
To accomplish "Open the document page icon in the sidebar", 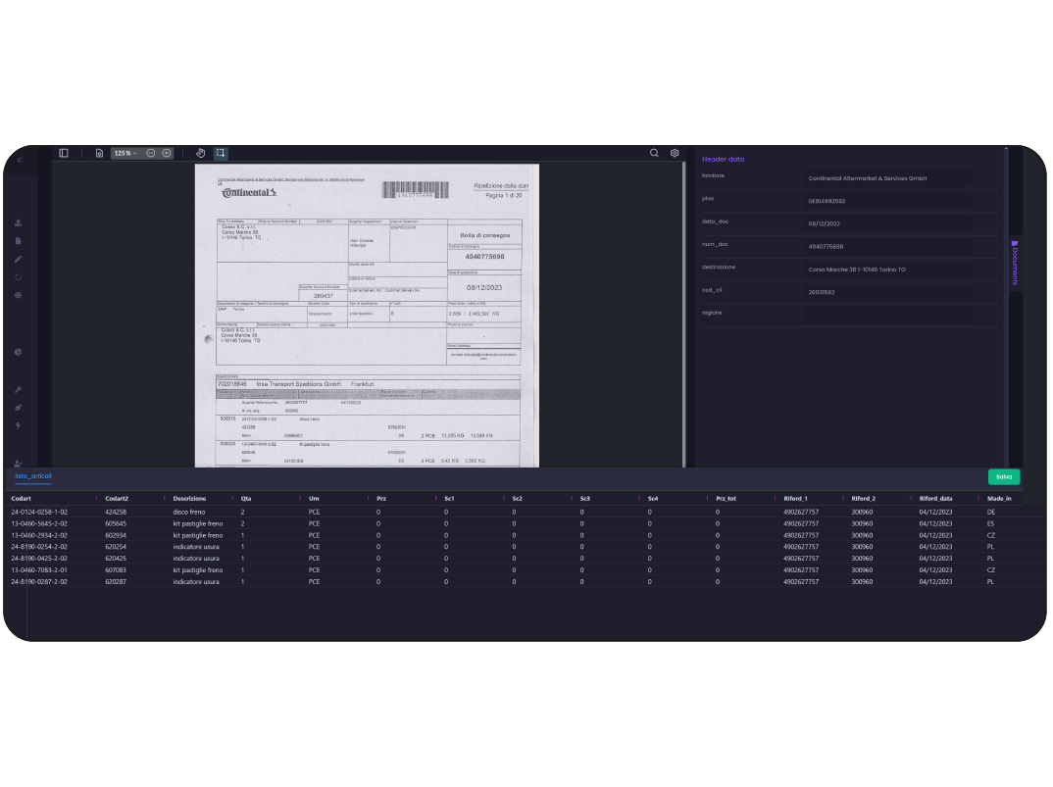I will pyautogui.click(x=18, y=241).
